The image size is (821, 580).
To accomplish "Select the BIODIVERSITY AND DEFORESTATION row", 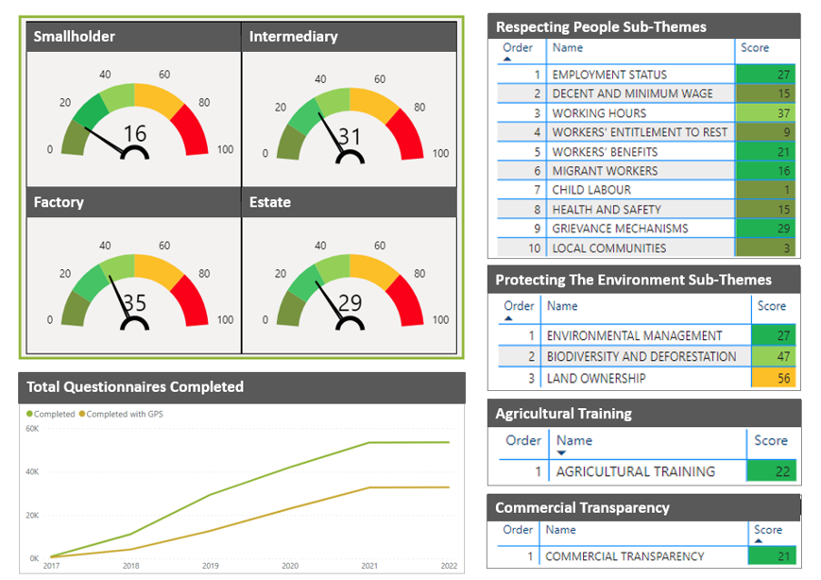I will click(x=641, y=356).
